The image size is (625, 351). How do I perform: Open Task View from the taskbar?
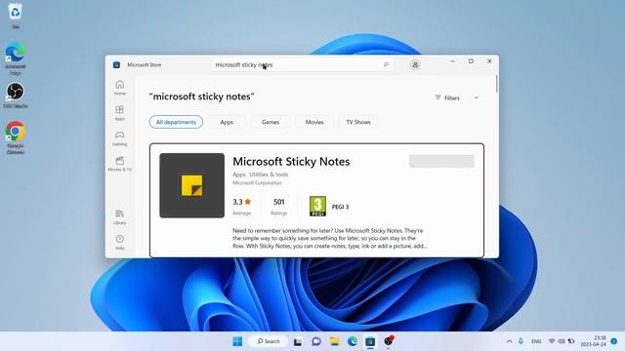pos(298,341)
